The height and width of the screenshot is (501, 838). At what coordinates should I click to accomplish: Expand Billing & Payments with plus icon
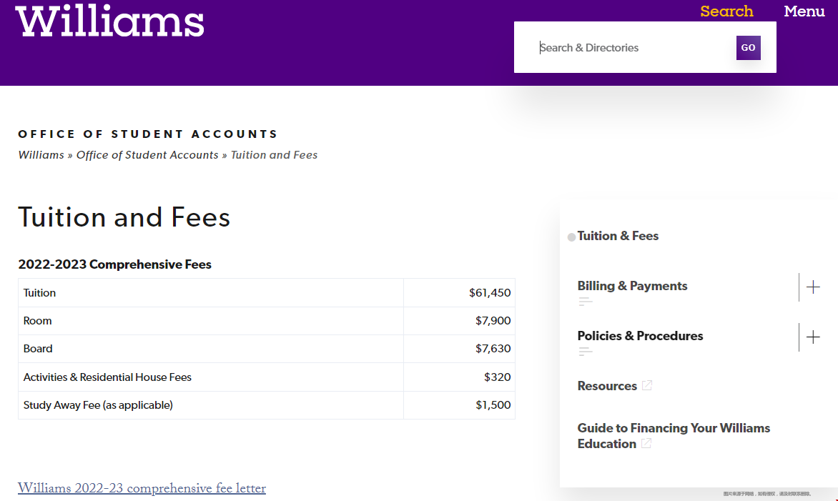[813, 287]
